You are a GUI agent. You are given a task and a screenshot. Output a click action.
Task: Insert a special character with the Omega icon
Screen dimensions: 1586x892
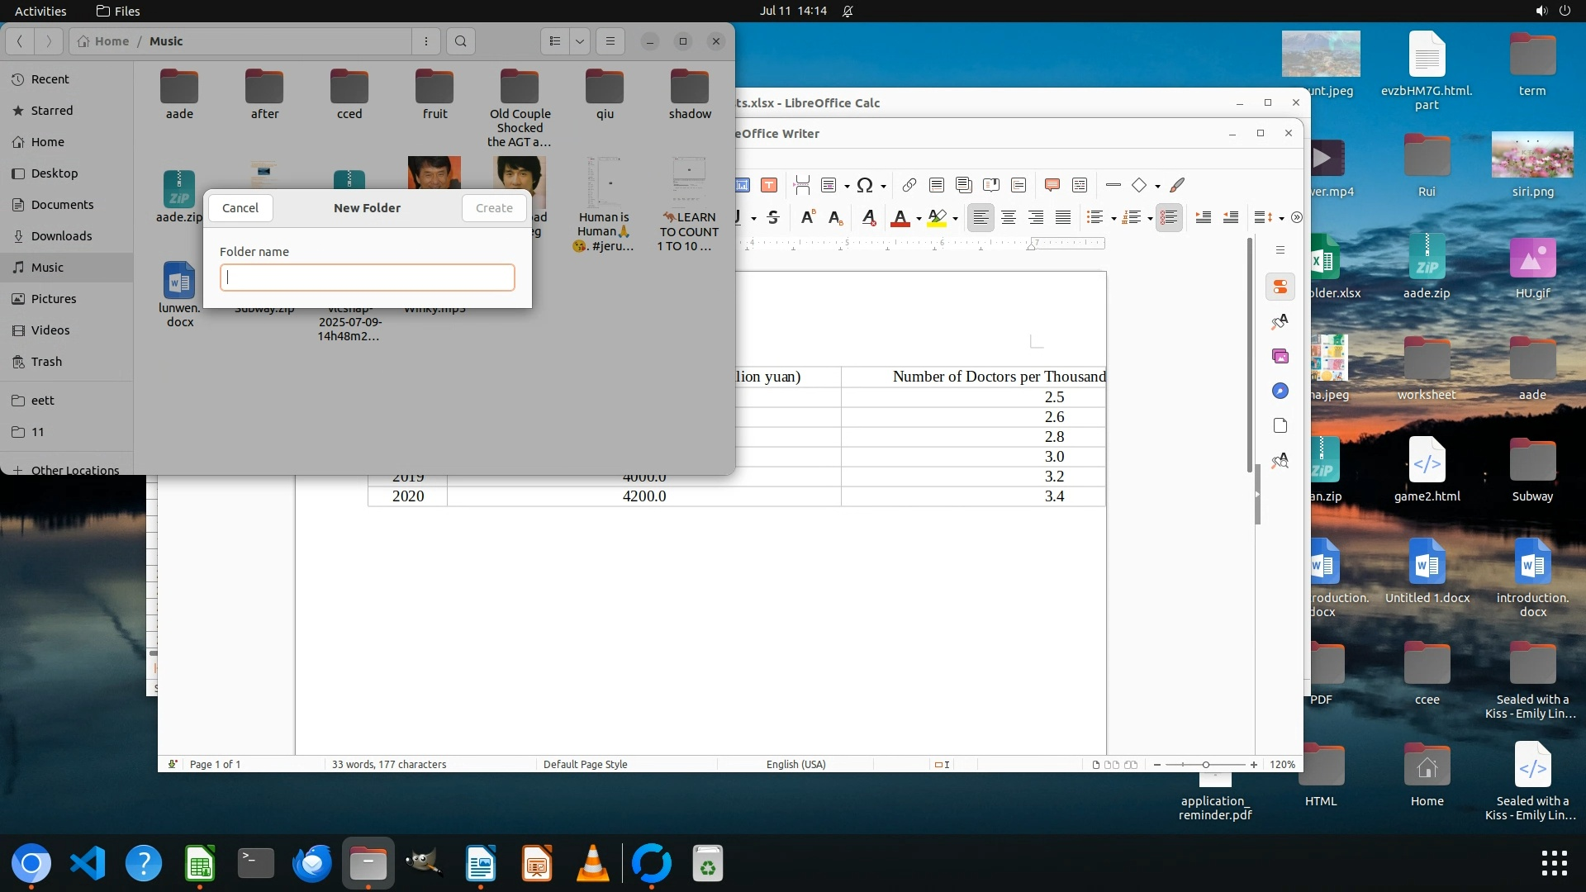coord(864,185)
